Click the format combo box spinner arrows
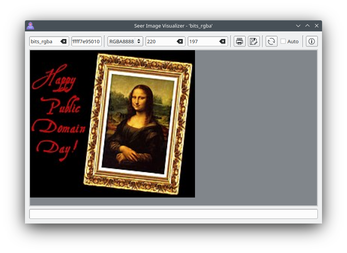This screenshot has height=253, width=347. point(139,41)
